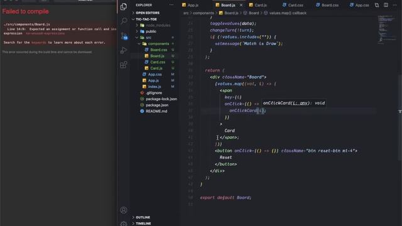Open editor more actions ellipsis
402x226 pixels.
[395, 5]
